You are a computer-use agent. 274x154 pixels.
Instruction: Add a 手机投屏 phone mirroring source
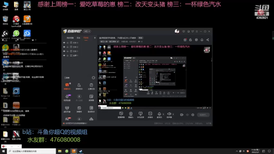[x=140, y=115]
